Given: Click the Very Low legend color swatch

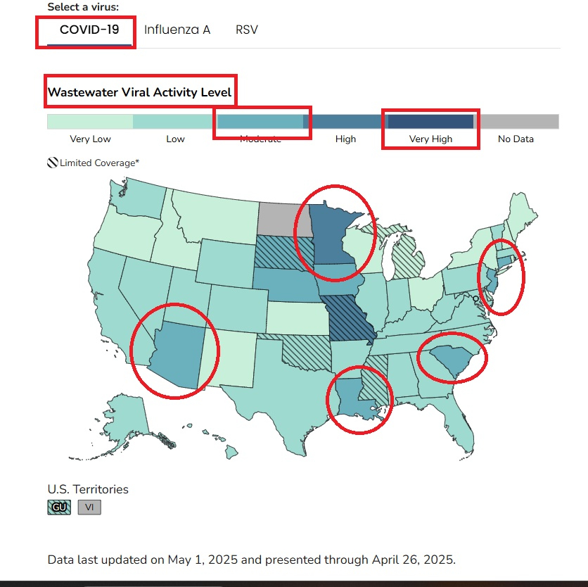Looking at the screenshot, I should point(90,122).
